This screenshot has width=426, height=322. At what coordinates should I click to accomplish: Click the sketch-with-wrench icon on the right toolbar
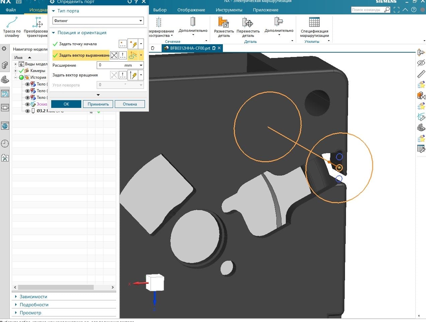[x=421, y=117]
